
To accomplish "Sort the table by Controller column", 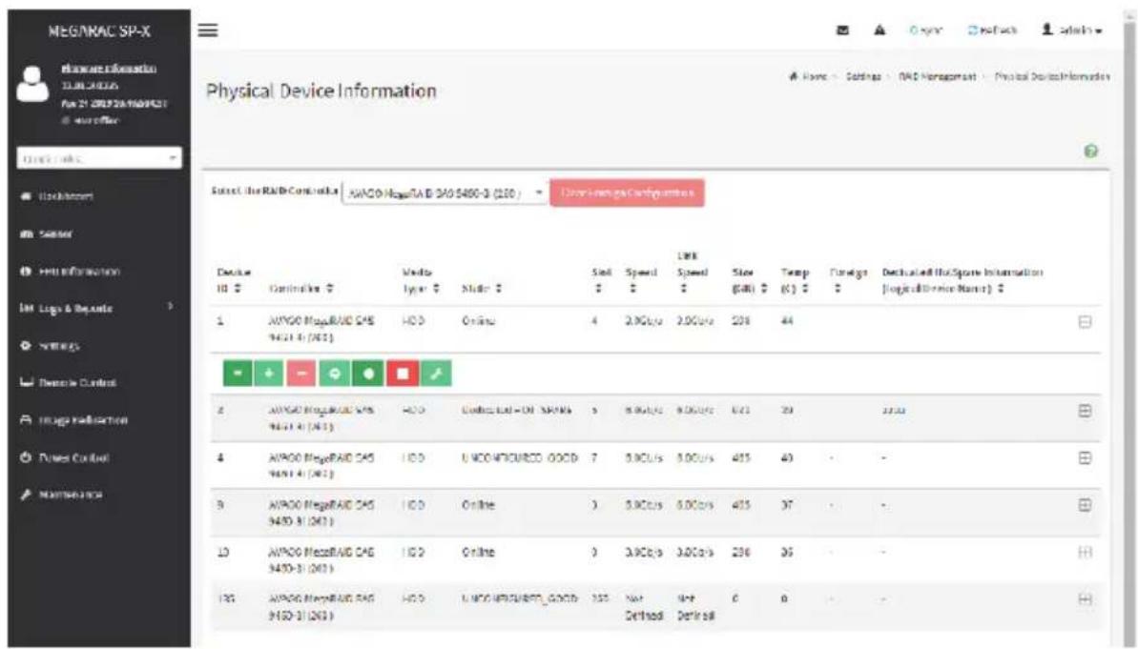I will point(330,289).
